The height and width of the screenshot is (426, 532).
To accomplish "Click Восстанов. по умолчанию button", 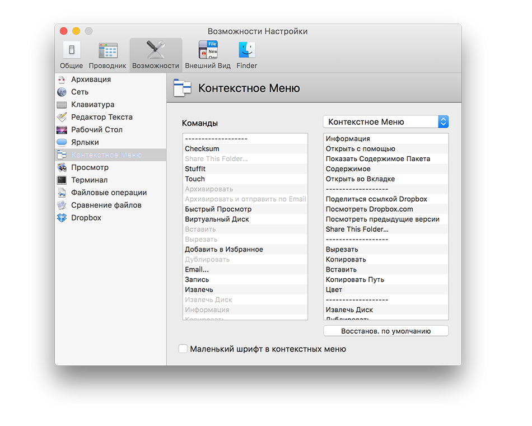I will 386,331.
